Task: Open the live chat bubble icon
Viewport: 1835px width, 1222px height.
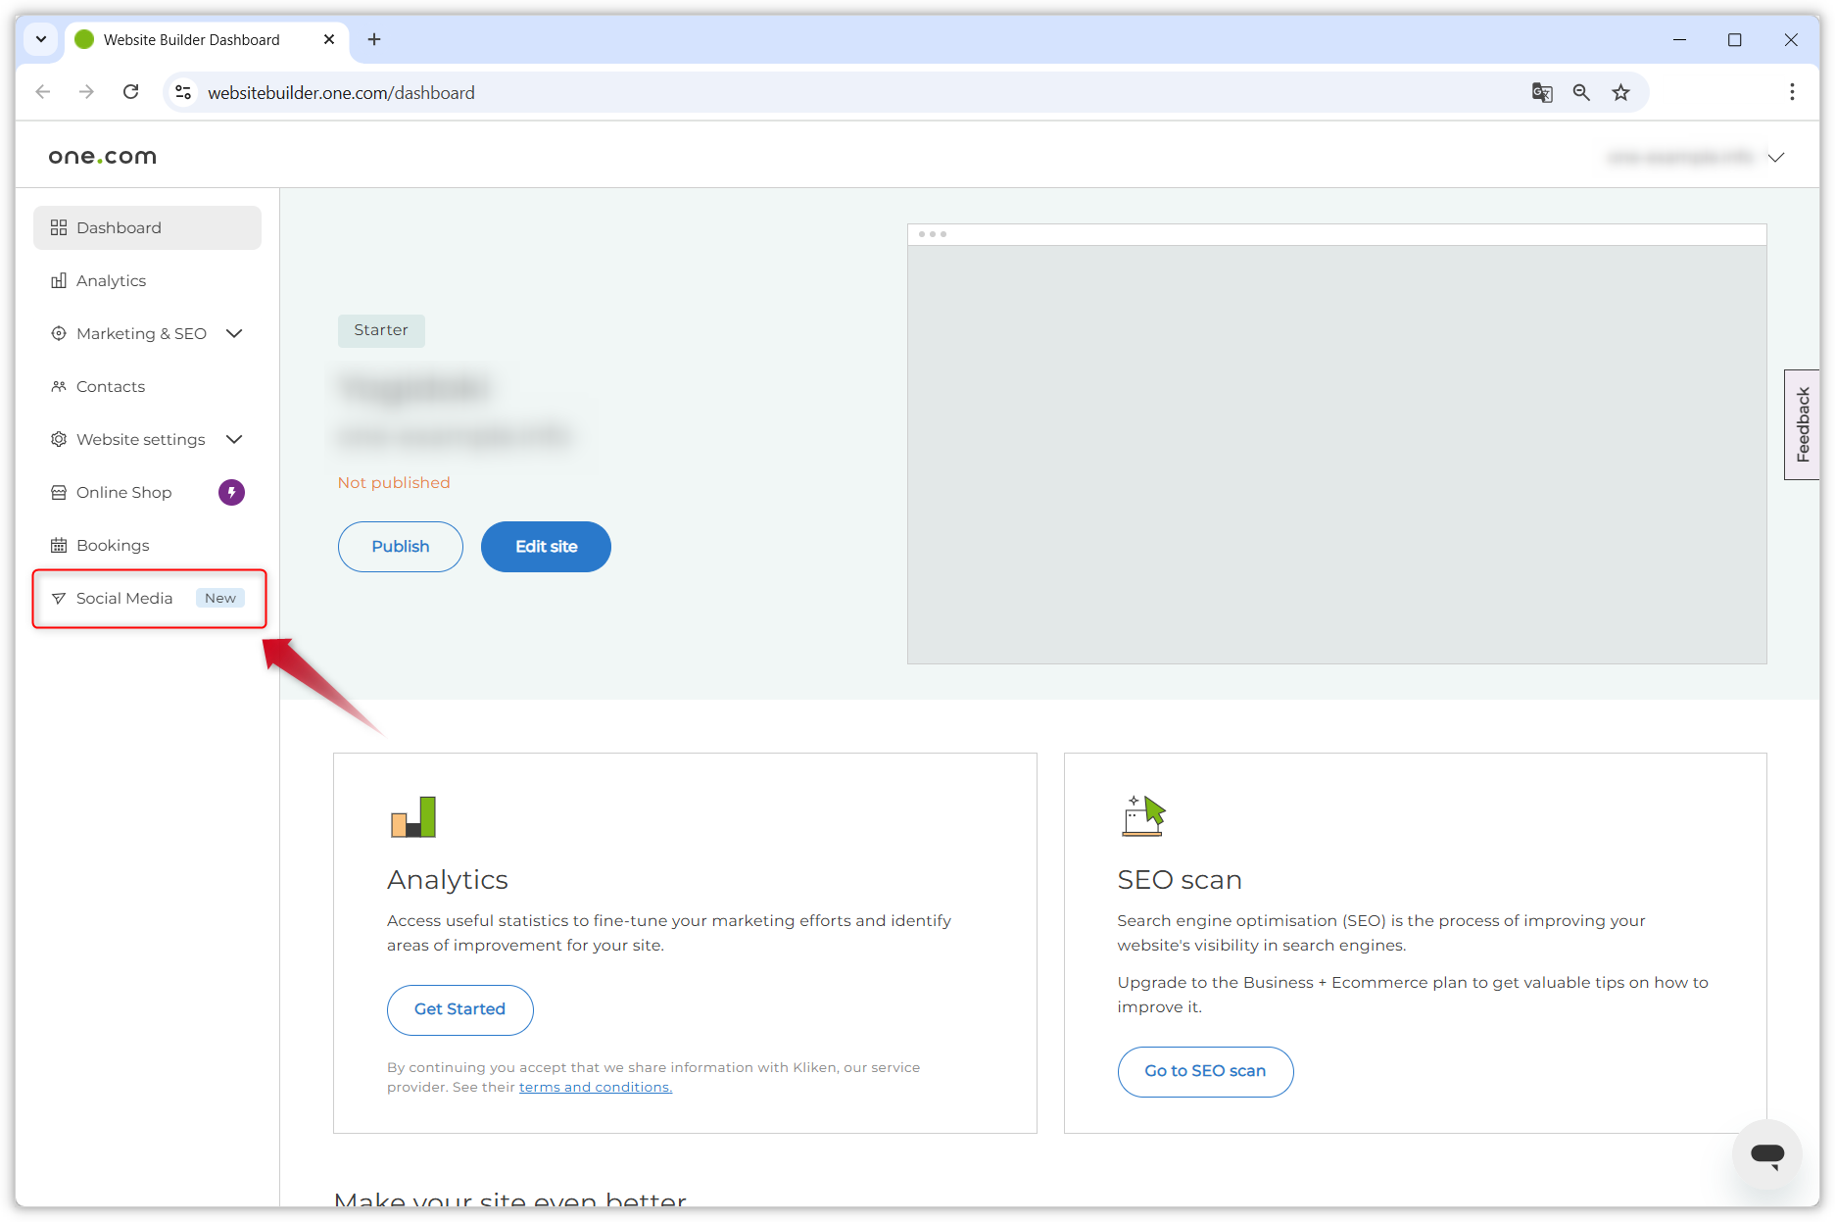Action: [1766, 1154]
